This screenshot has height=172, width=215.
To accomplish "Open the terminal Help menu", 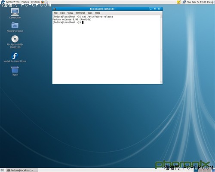I will coord(98,13).
